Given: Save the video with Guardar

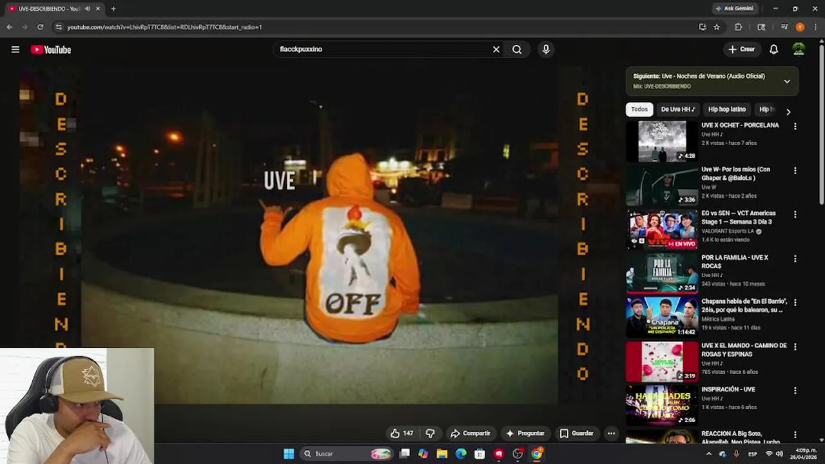Looking at the screenshot, I should tap(577, 433).
